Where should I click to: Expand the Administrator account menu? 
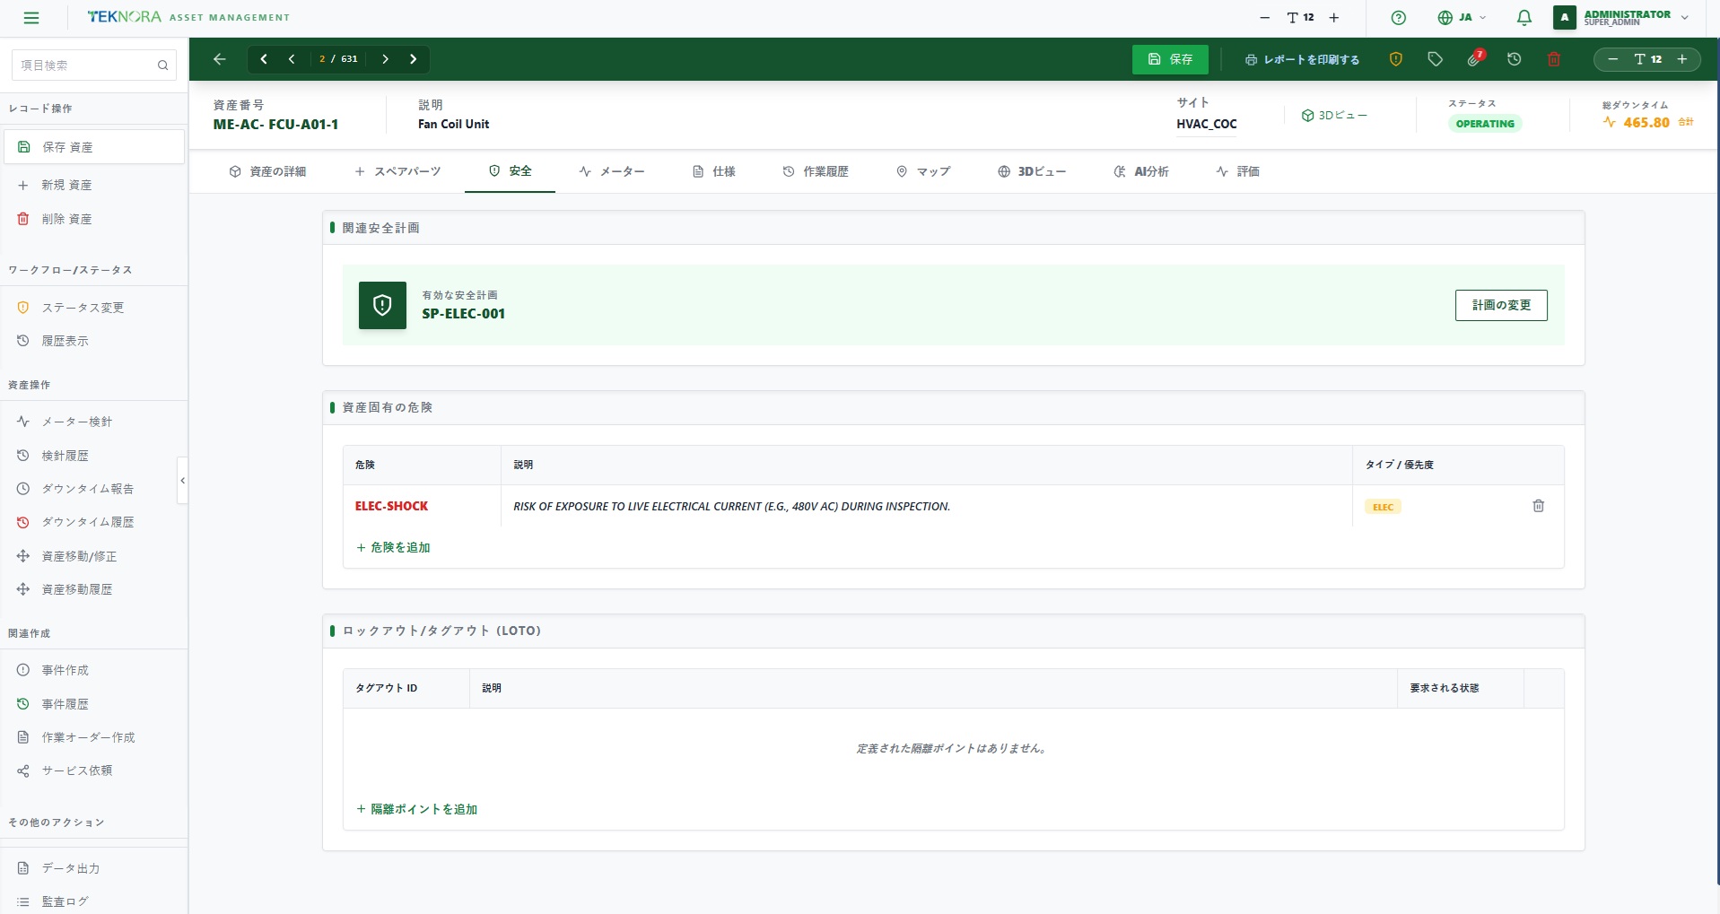[x=1622, y=17]
